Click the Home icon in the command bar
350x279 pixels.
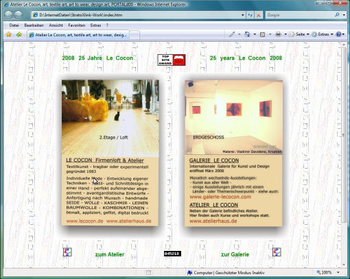pos(247,34)
